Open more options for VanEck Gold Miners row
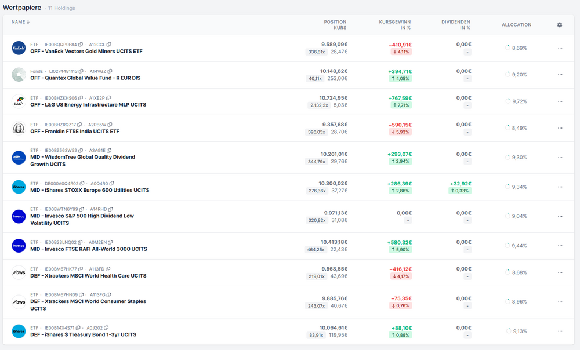580x350 pixels. pos(560,48)
